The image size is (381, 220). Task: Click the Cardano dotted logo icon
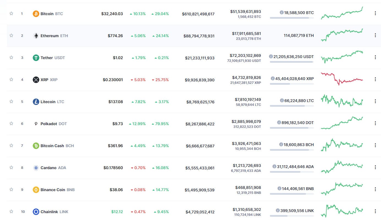[36, 168]
